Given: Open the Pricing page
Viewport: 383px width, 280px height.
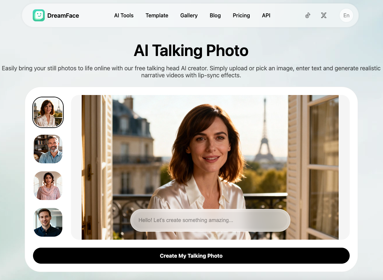Looking at the screenshot, I should [241, 15].
